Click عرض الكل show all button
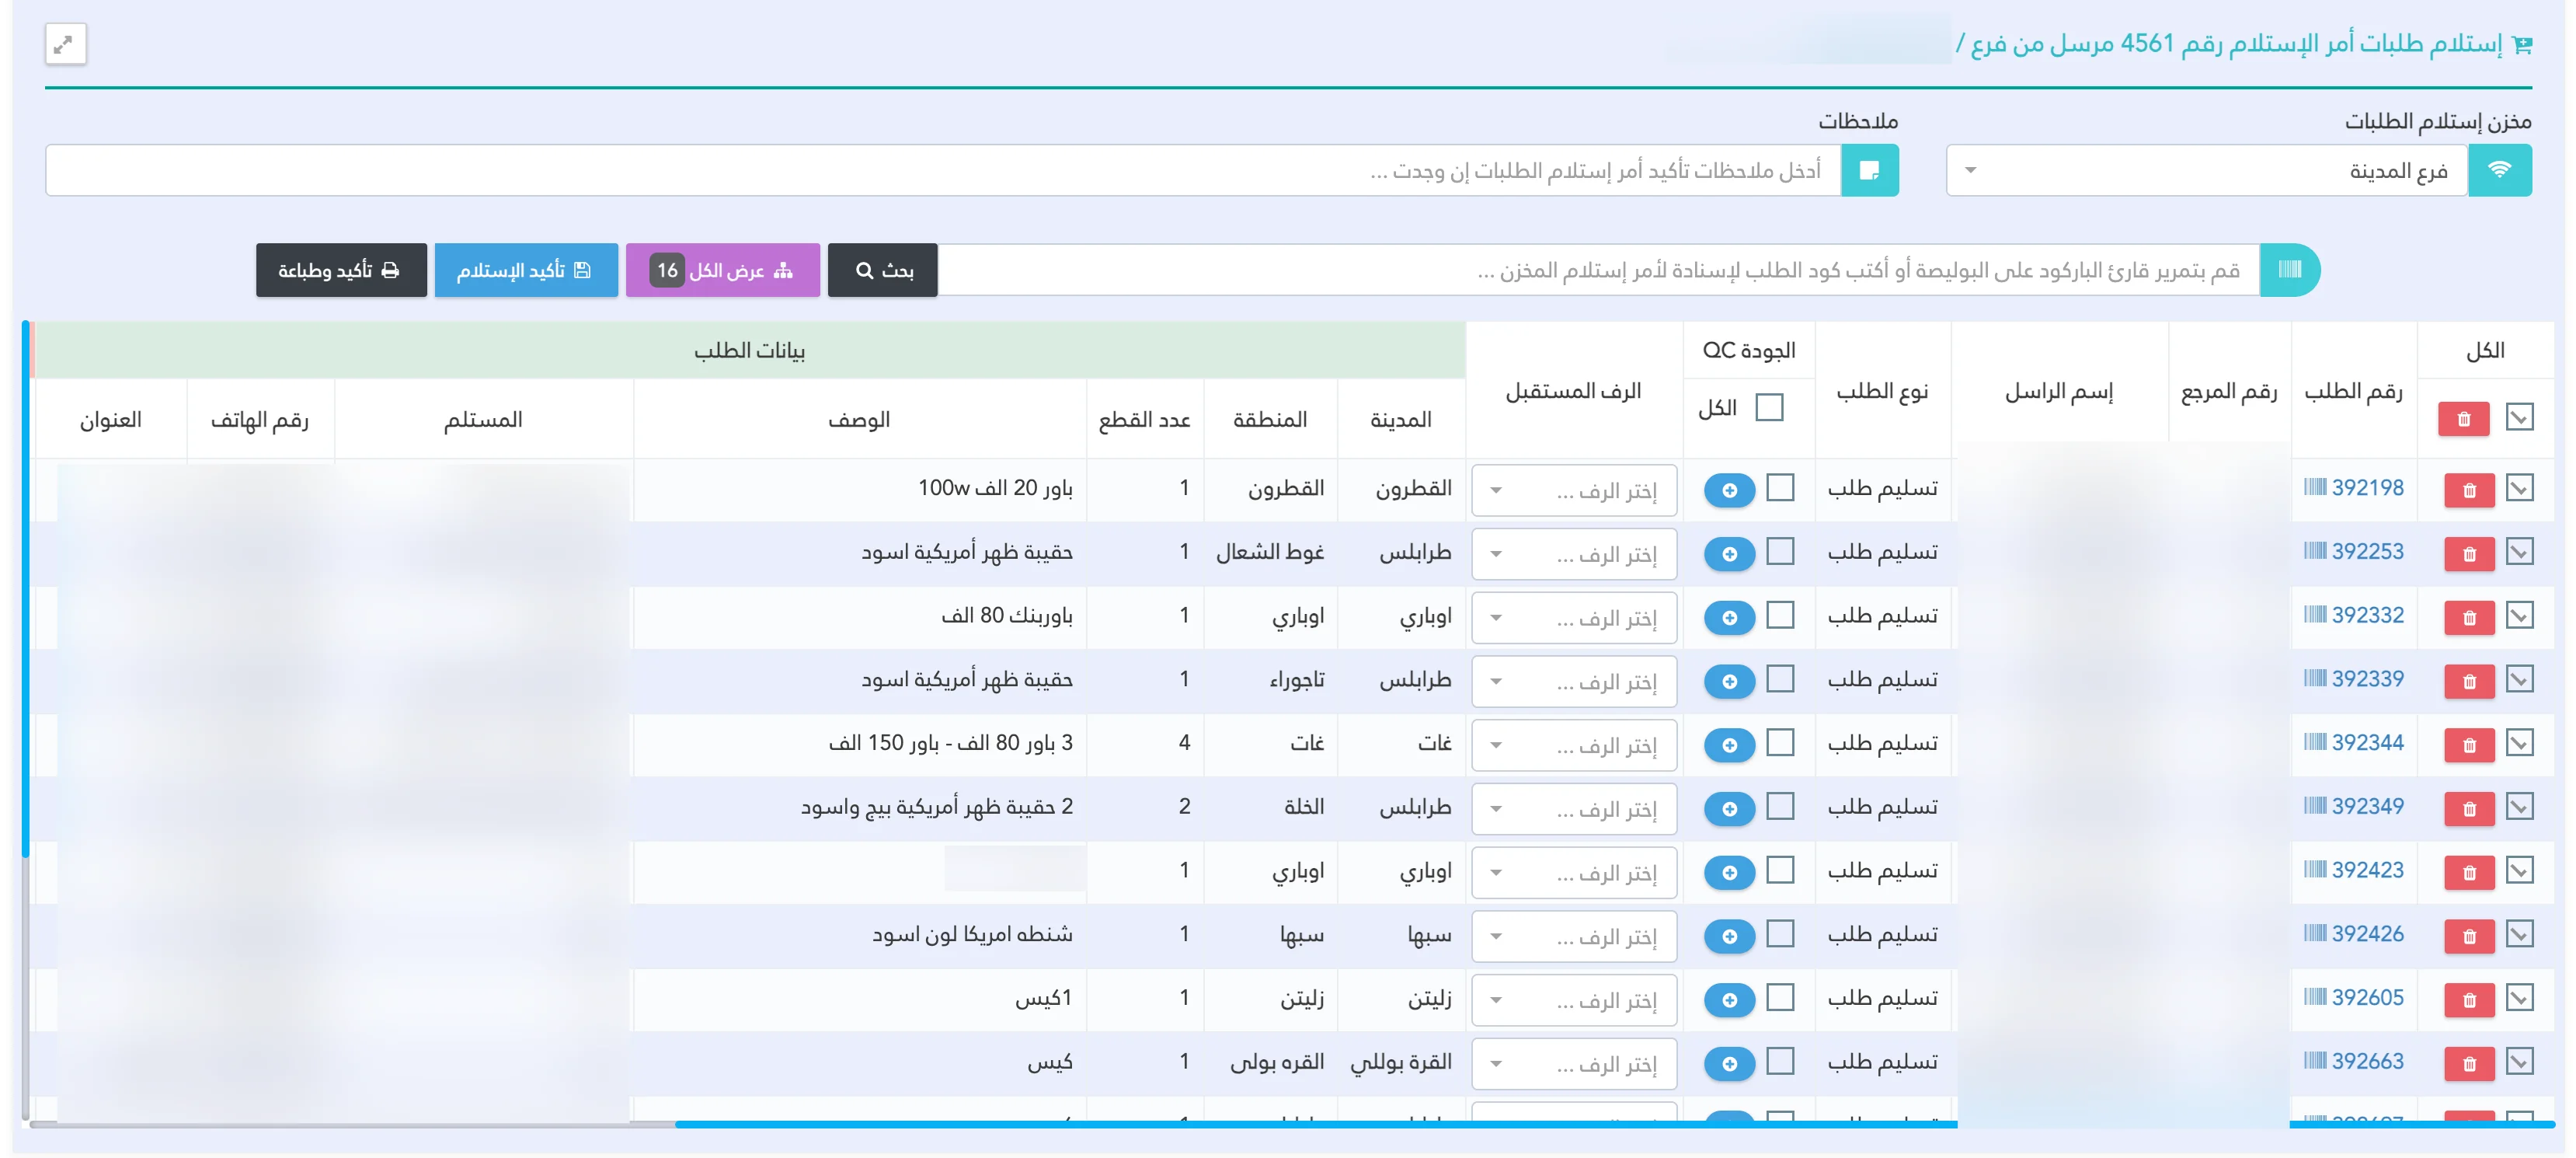 722,270
